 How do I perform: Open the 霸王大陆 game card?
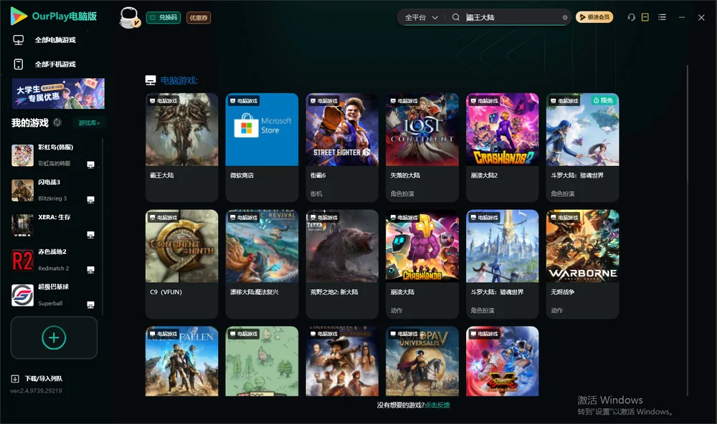(x=182, y=147)
